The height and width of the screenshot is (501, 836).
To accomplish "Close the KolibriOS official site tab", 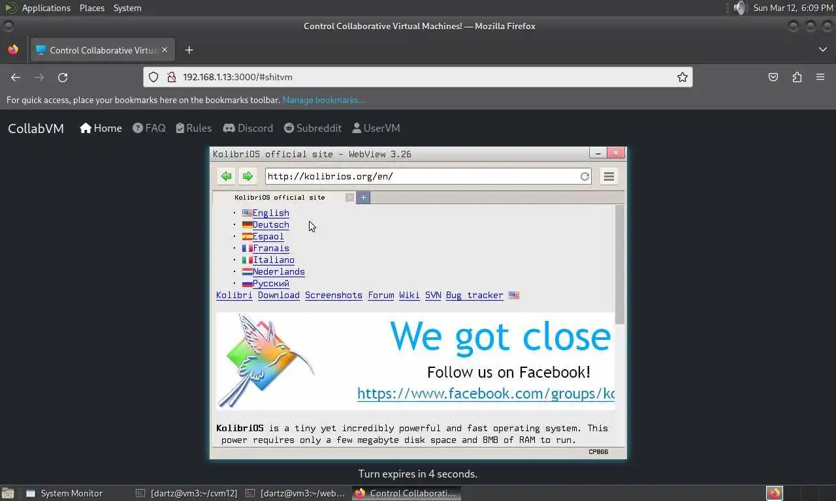I will (x=349, y=197).
